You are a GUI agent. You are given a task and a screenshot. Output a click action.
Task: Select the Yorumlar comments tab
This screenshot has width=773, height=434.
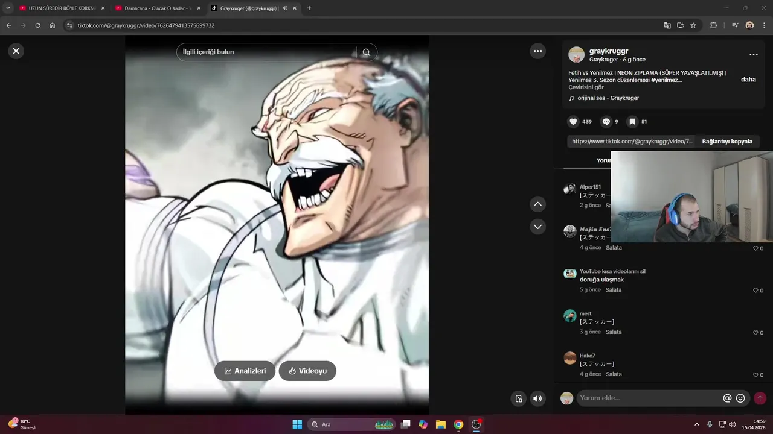coord(605,160)
